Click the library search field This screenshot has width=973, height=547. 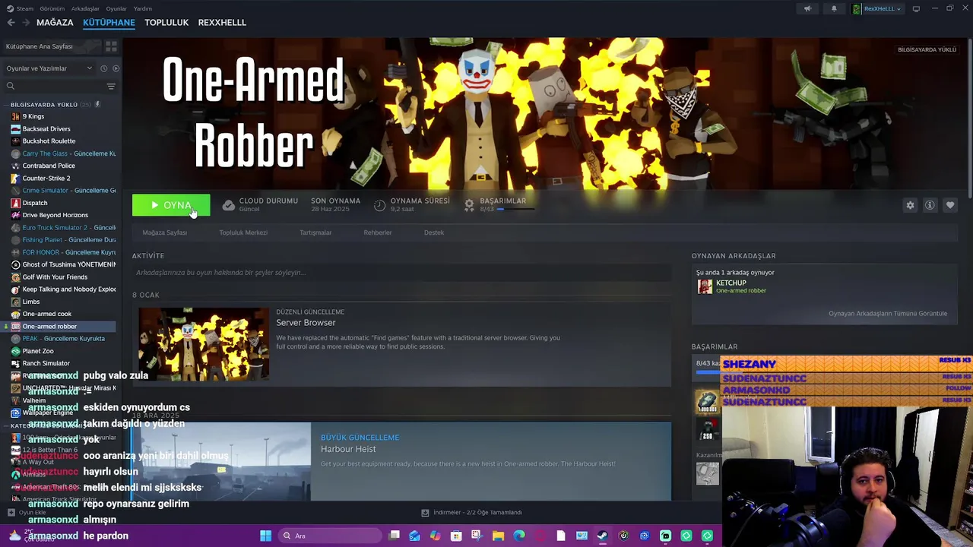[x=53, y=87]
